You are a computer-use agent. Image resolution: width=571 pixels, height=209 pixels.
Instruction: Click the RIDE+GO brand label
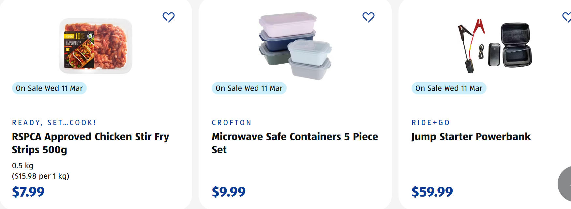(430, 123)
